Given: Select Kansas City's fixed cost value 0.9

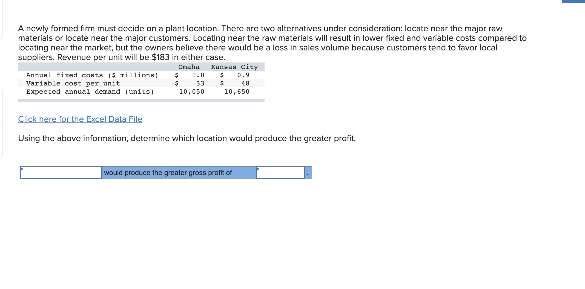Looking at the screenshot, I should pyautogui.click(x=243, y=75).
